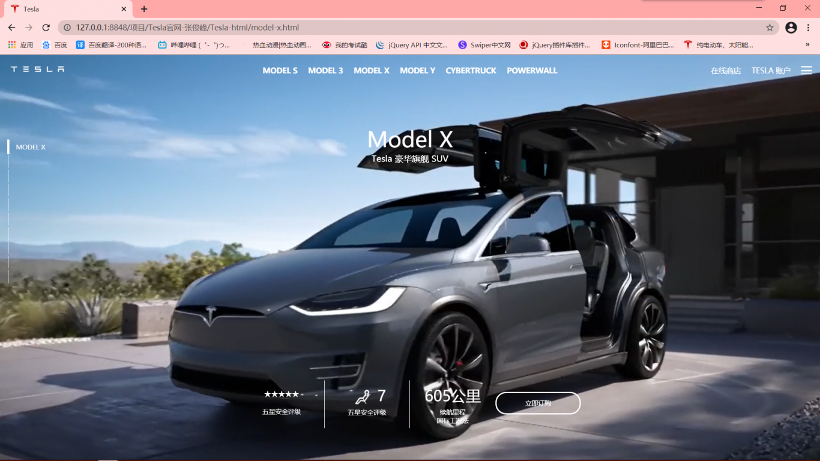Viewport: 820px width, 461px height.
Task: Select MODEL X in navigation
Action: point(372,71)
